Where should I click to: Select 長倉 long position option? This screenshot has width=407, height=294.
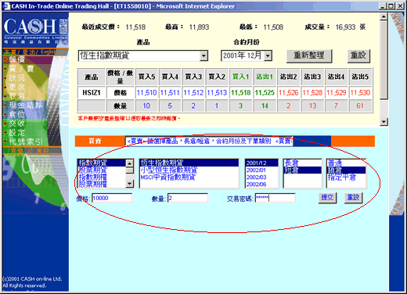292,163
